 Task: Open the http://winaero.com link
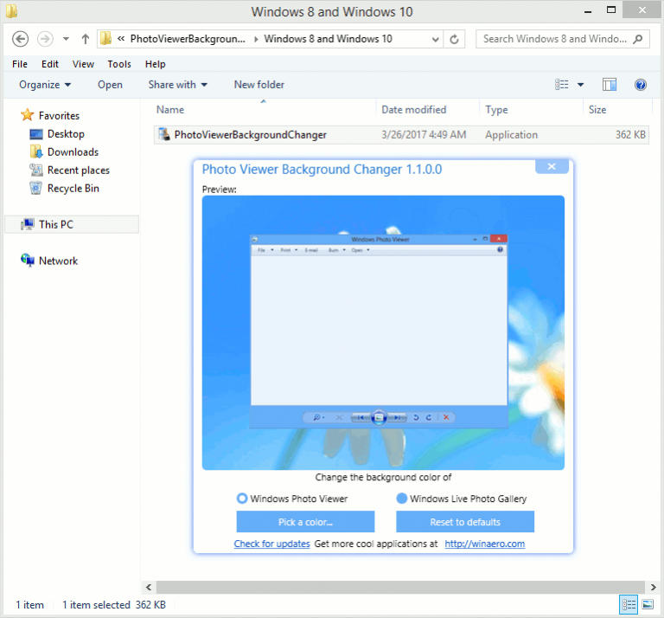[x=484, y=544]
